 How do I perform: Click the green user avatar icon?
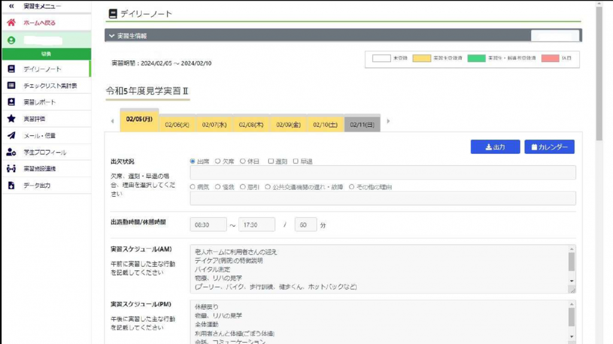tap(11, 40)
